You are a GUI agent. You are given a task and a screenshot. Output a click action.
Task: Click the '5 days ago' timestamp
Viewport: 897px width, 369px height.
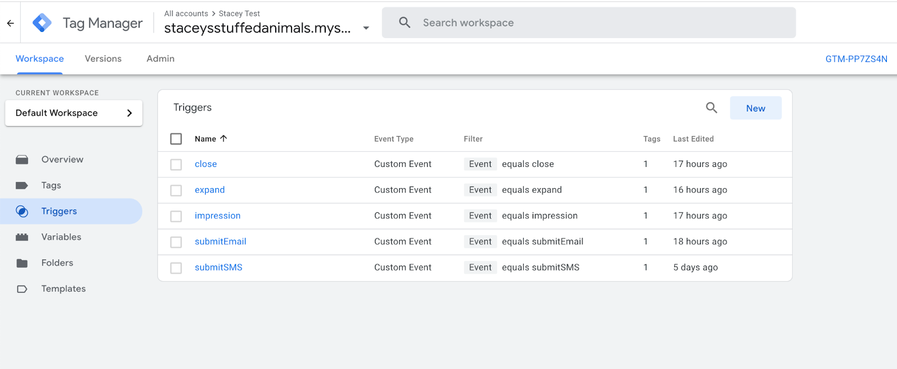pos(696,267)
